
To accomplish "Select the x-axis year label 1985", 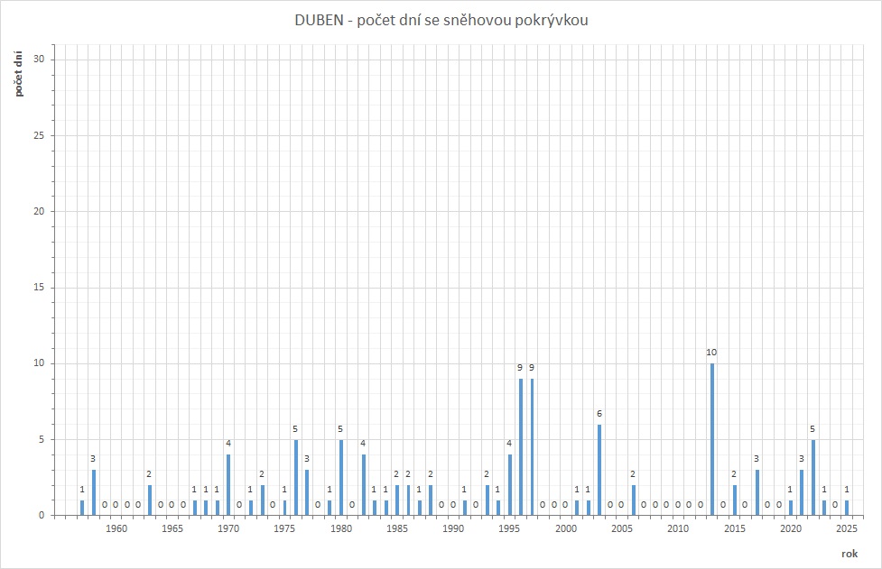I will (x=397, y=528).
